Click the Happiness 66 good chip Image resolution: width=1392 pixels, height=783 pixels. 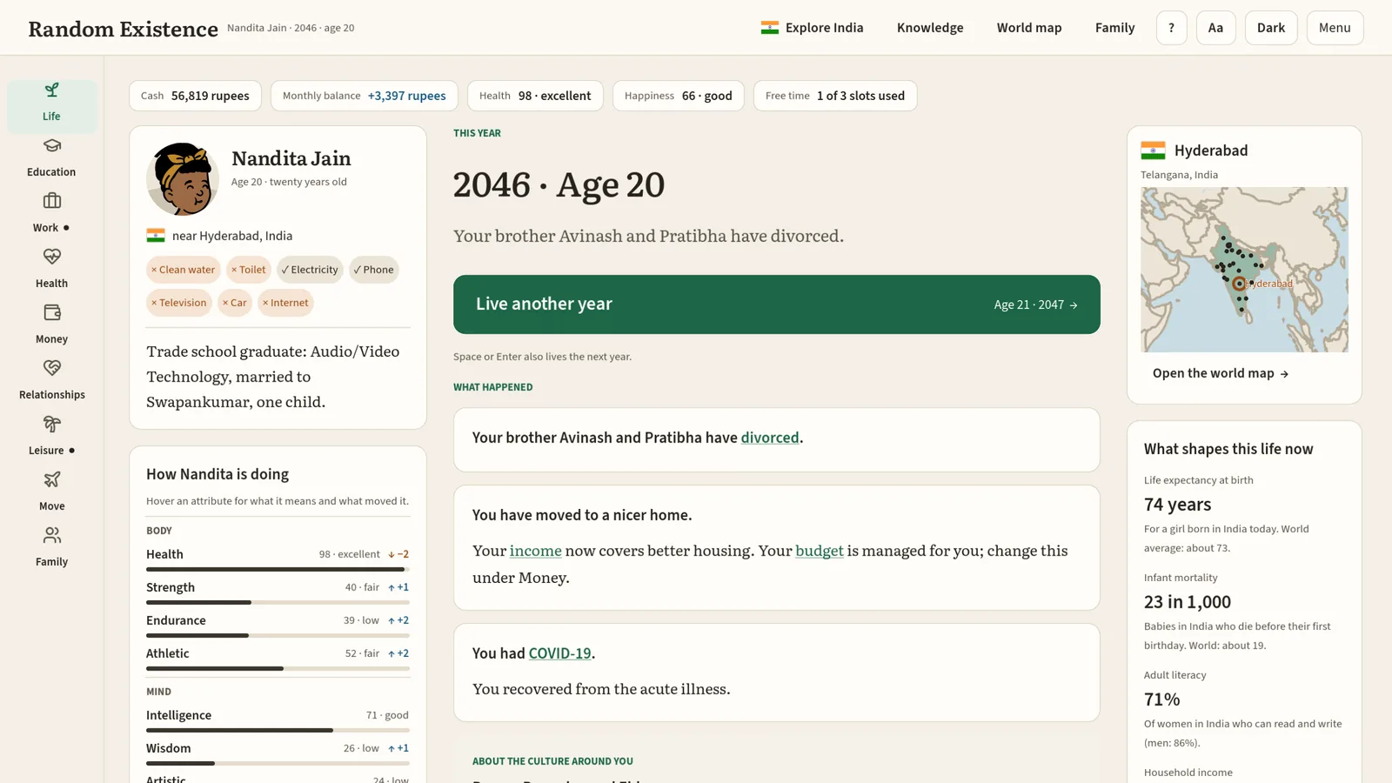point(678,96)
